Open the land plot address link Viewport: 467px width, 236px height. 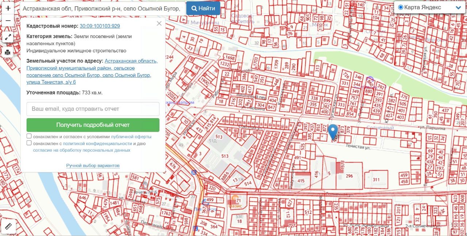tap(92, 72)
